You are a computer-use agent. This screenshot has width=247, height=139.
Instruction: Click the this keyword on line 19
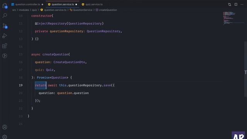coord(63,85)
